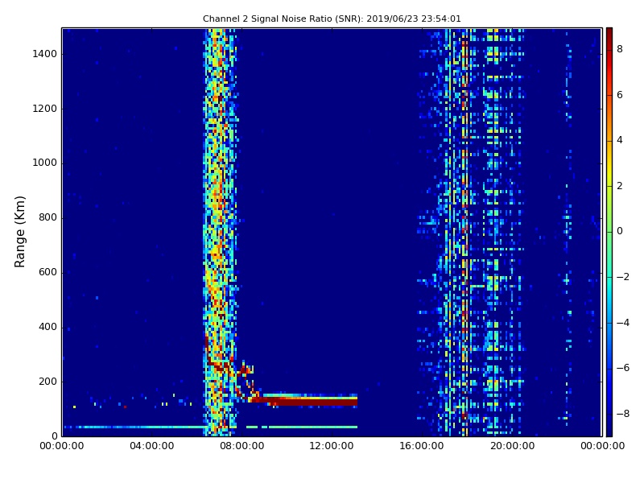Click the thin cyan low-range line before 06:00
The image size is (644, 483).
point(134,427)
